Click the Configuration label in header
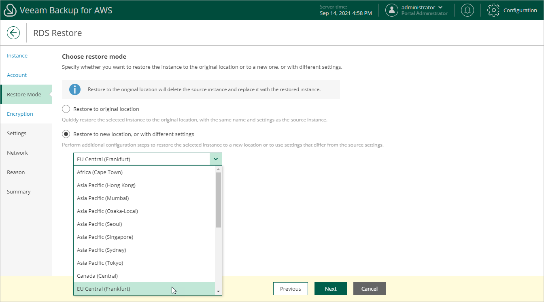The image size is (544, 302). pos(520,10)
